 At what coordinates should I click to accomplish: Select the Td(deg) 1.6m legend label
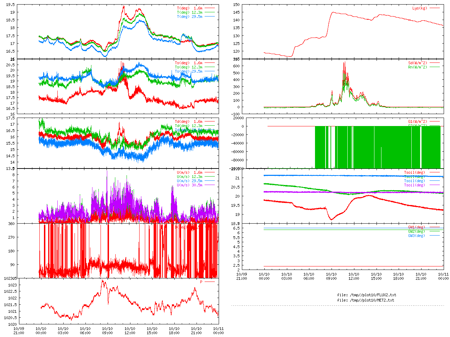188,121
